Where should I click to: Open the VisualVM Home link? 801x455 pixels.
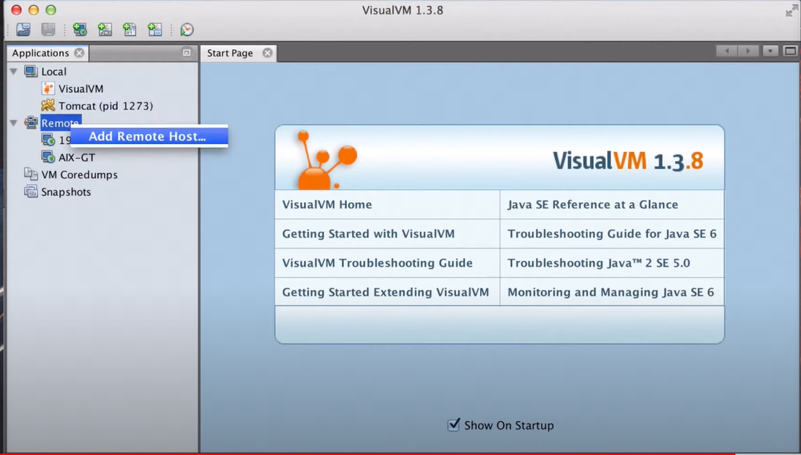(327, 204)
